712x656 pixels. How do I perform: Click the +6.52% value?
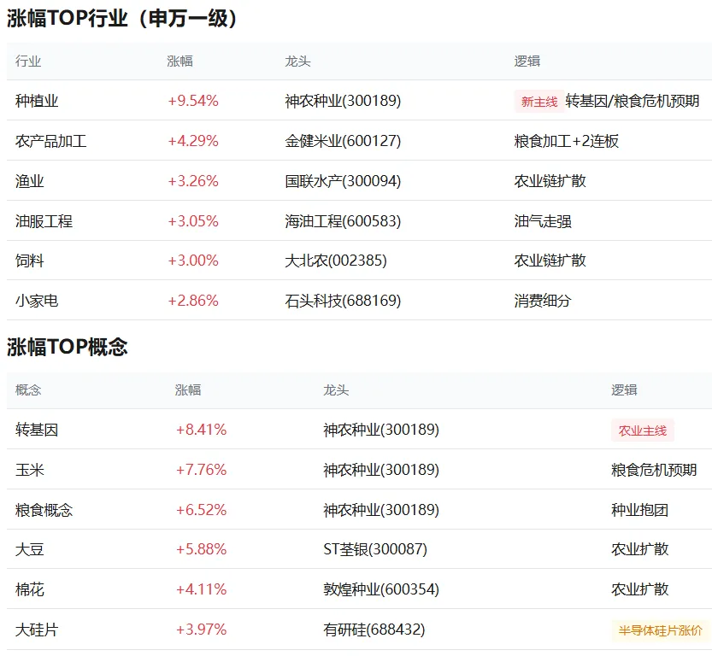201,510
